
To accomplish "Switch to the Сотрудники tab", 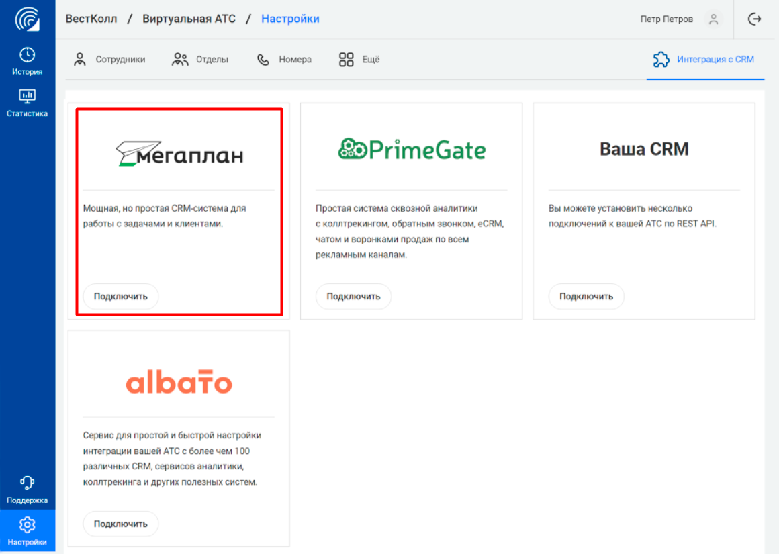I will (109, 60).
